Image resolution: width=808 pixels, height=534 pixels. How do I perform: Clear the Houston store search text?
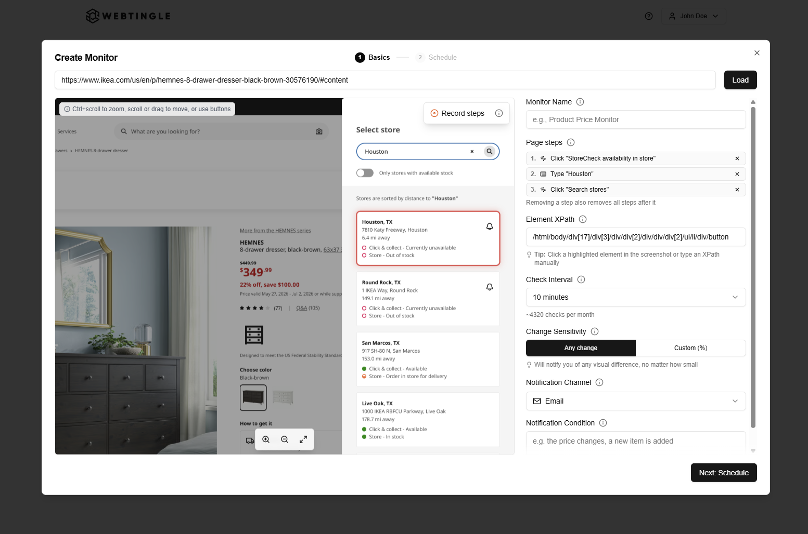472,152
